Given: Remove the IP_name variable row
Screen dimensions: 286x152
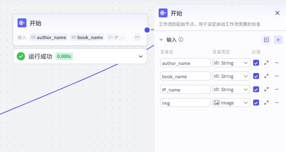Looking at the screenshot, I should click(277, 90).
